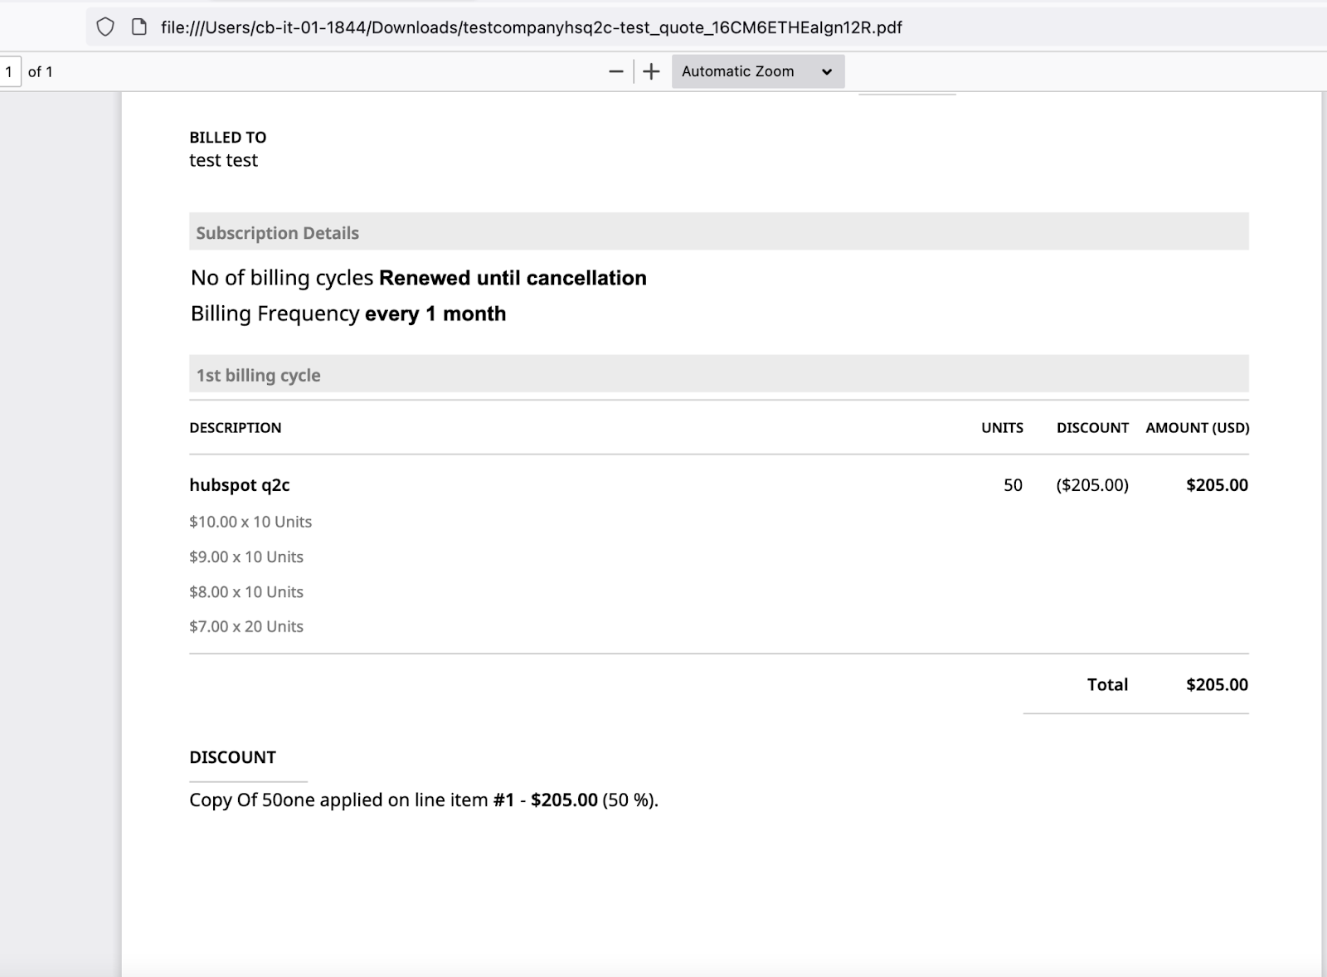Click the UNITS column header
The height and width of the screenshot is (977, 1327).
(x=1002, y=428)
